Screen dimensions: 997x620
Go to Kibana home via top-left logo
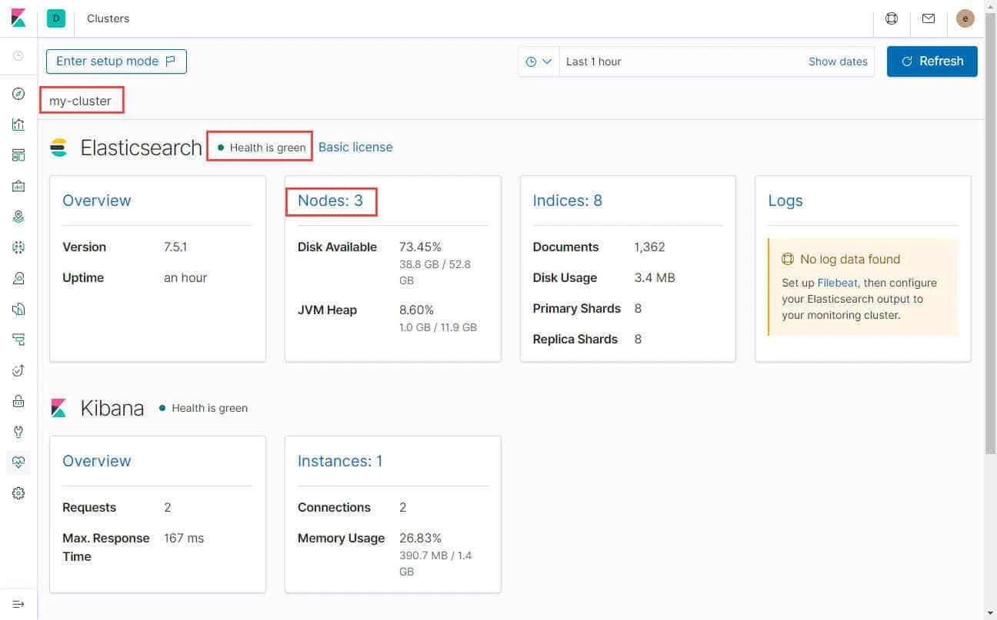(17, 18)
